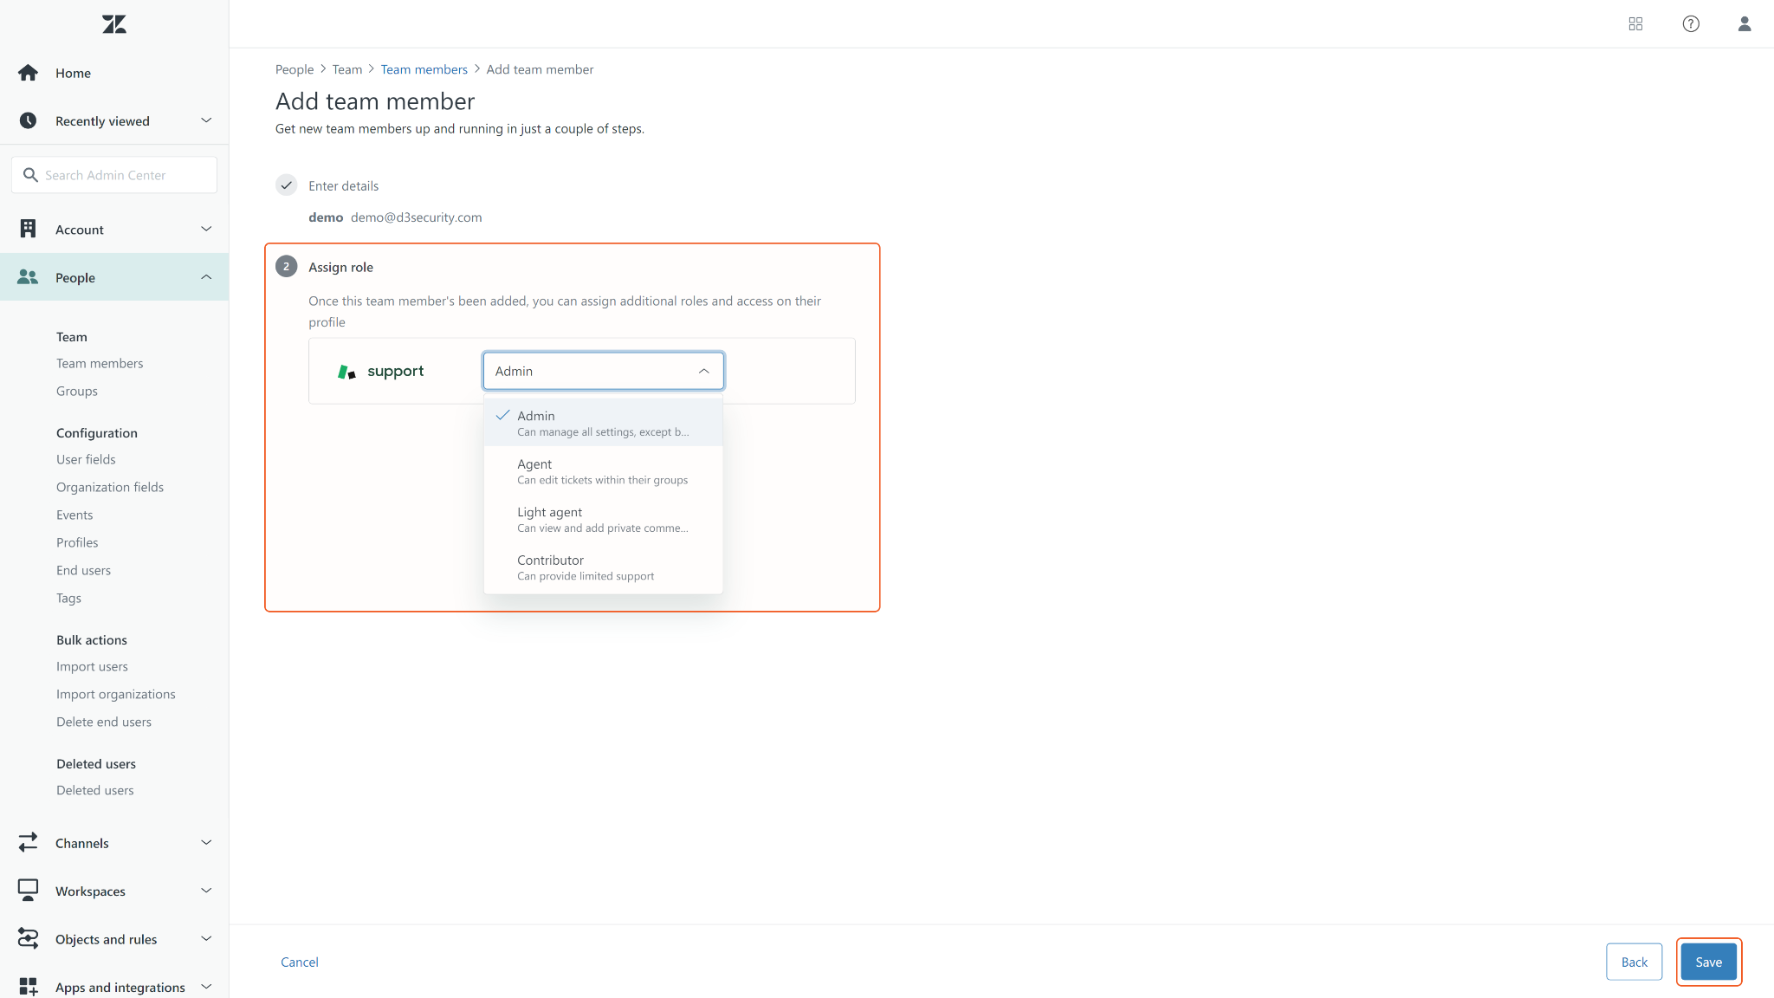Open the help question mark icon
1774x998 pixels.
click(x=1691, y=24)
